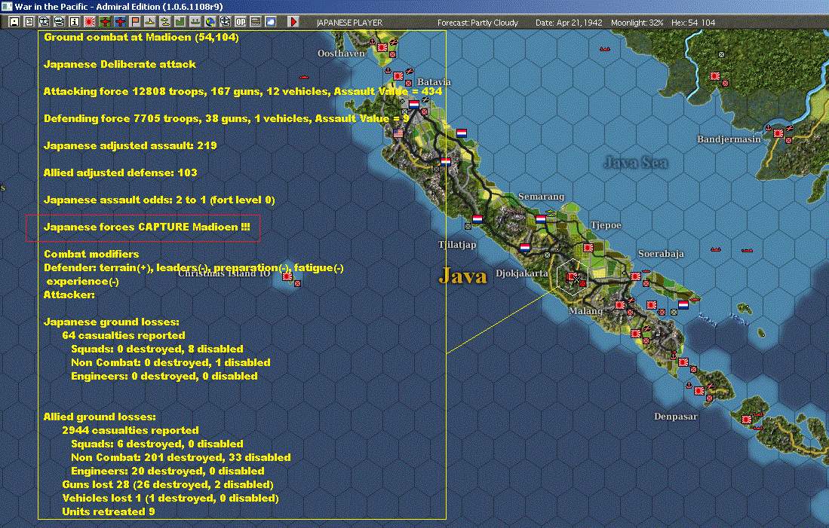Click 'Units retreated 9' line

(109, 511)
